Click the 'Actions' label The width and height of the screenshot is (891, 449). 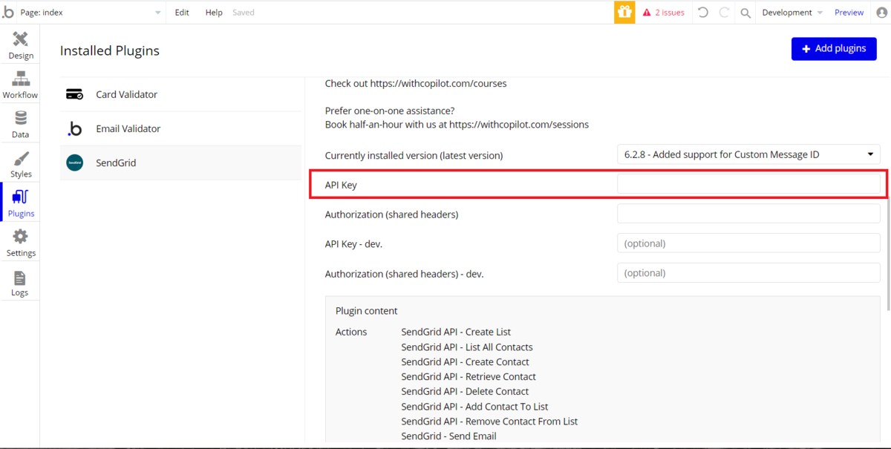(x=351, y=332)
